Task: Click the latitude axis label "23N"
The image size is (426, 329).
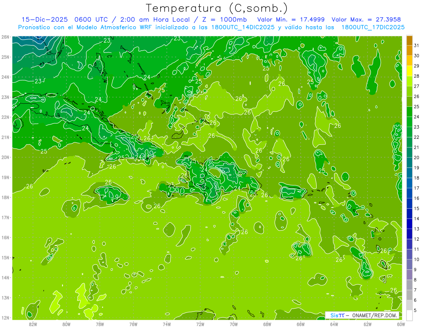Action: coord(5,97)
